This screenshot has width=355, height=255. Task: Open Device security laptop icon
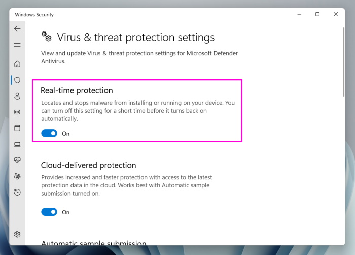(17, 144)
